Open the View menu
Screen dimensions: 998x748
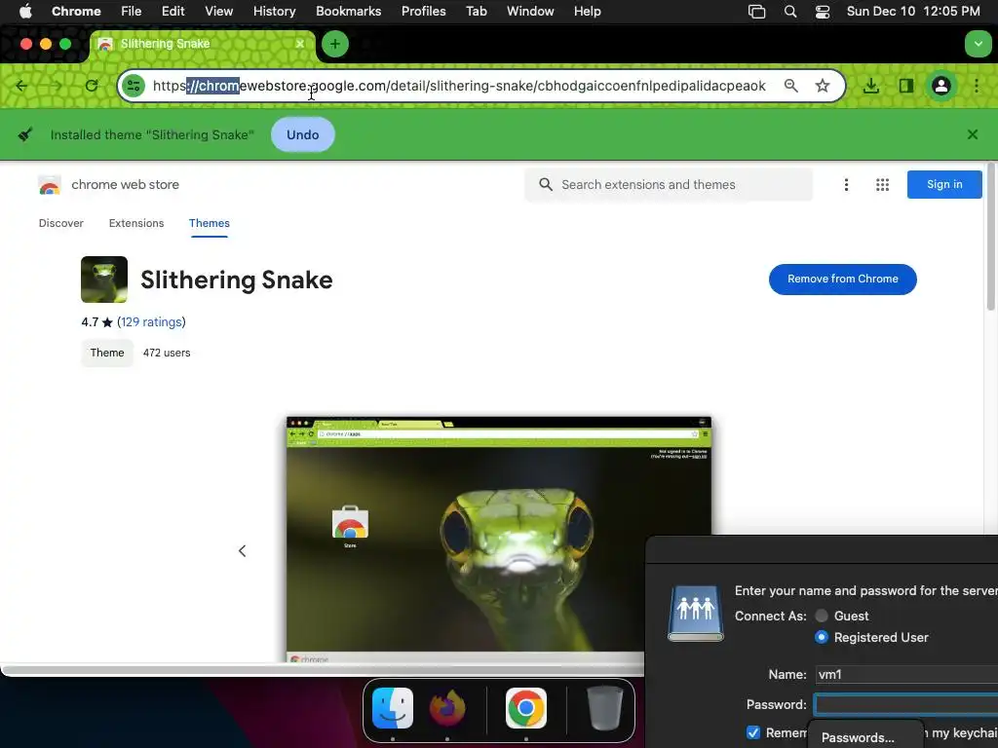tap(218, 12)
